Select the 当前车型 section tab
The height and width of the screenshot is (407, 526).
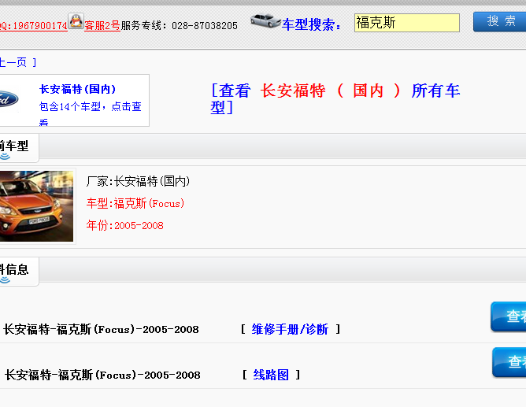pyautogui.click(x=19, y=148)
